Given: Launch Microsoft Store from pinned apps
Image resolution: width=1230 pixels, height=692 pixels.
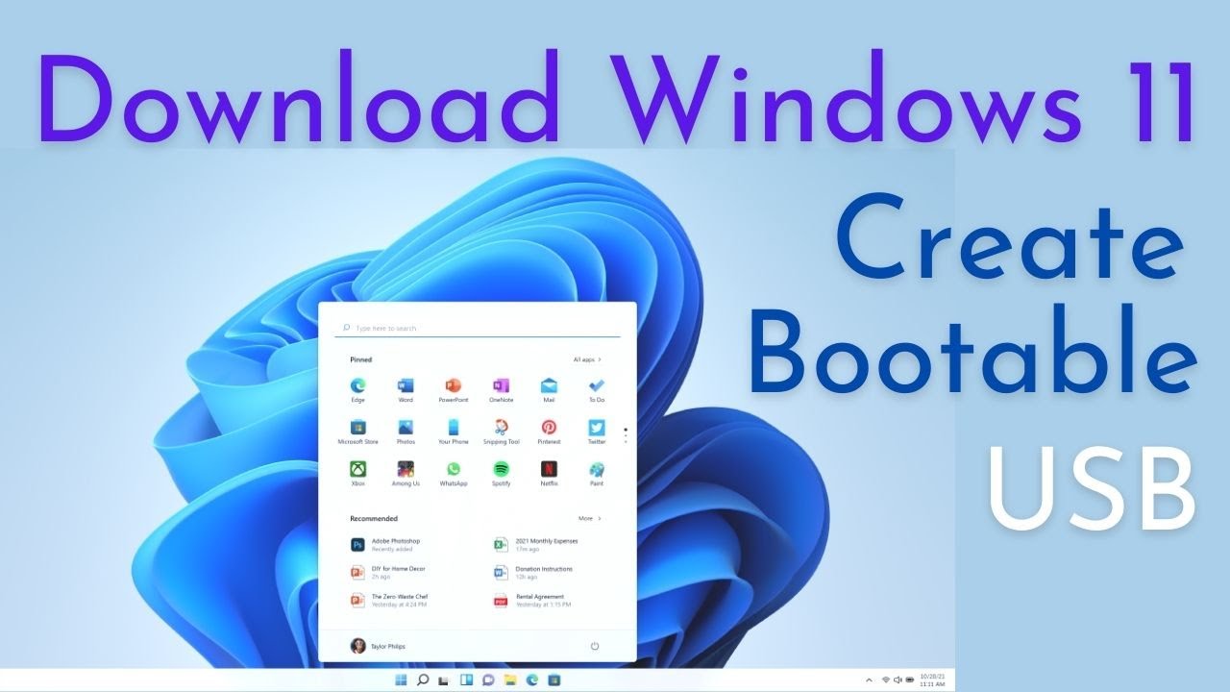Looking at the screenshot, I should pos(357,432).
